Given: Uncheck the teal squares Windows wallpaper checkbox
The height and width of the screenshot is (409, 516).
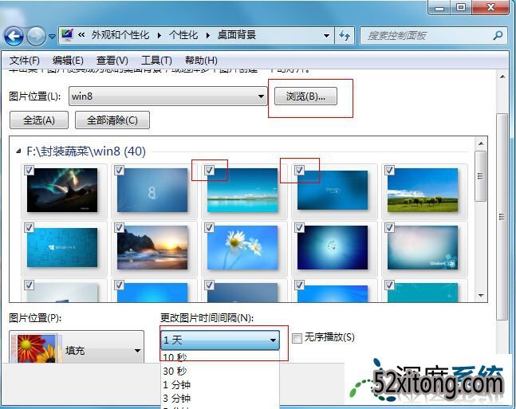Looking at the screenshot, I should tap(29, 227).
